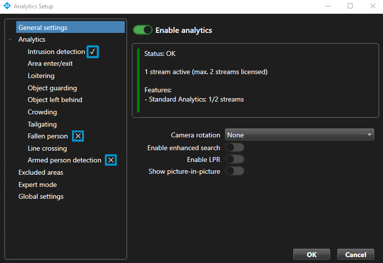Open the Camera rotation dropdown
Image resolution: width=383 pixels, height=263 pixels.
pyautogui.click(x=299, y=135)
